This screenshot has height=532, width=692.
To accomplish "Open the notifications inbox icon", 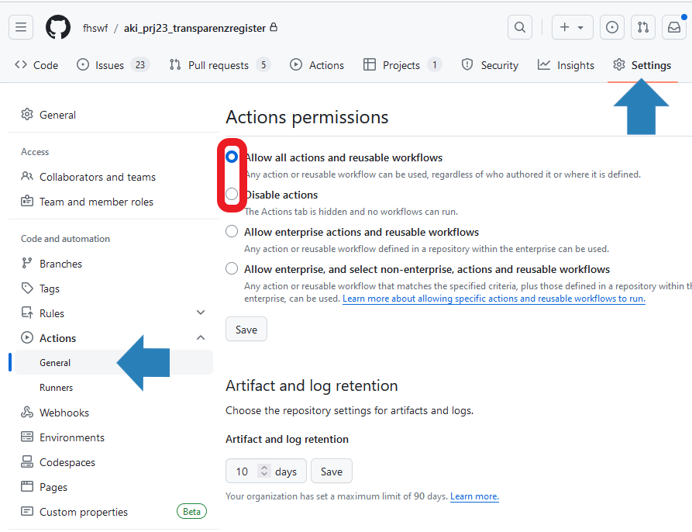I will pos(673,27).
